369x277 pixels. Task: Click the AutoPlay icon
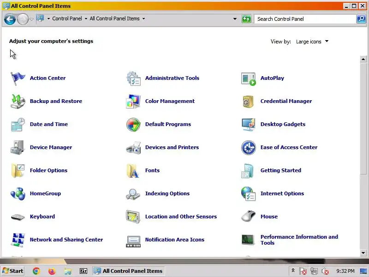tap(249, 78)
